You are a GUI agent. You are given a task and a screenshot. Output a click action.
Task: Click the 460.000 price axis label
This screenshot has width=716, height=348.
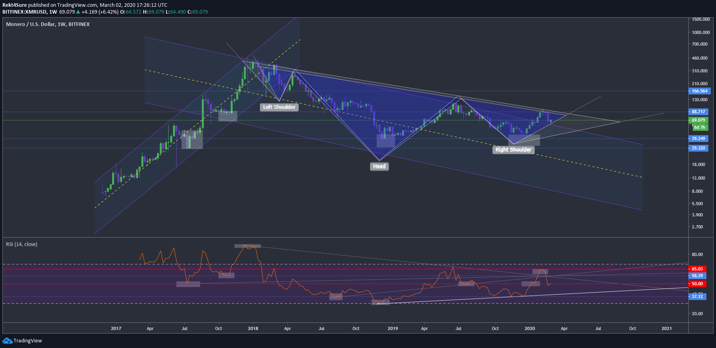pos(700,58)
